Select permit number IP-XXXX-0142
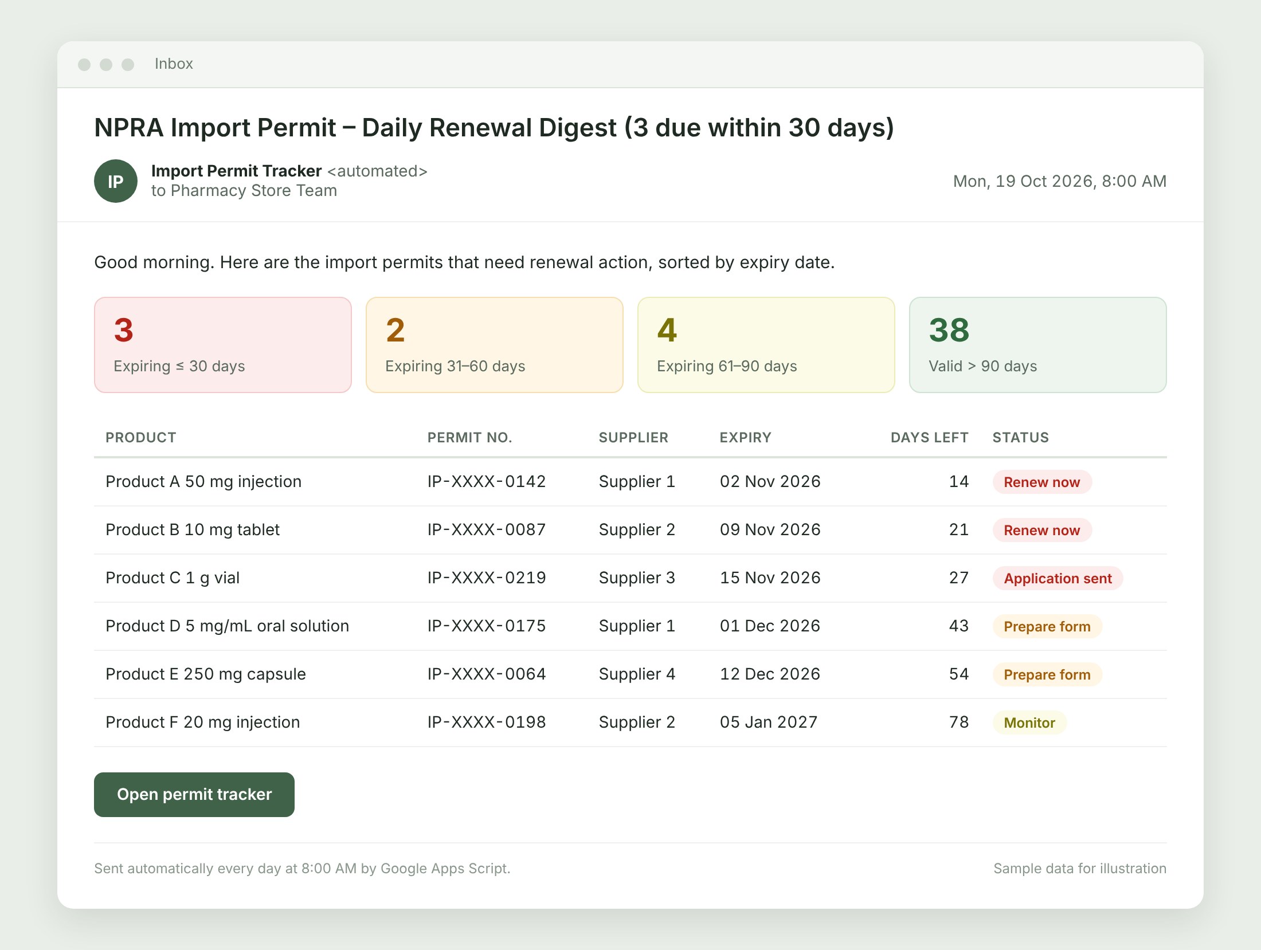 point(487,481)
